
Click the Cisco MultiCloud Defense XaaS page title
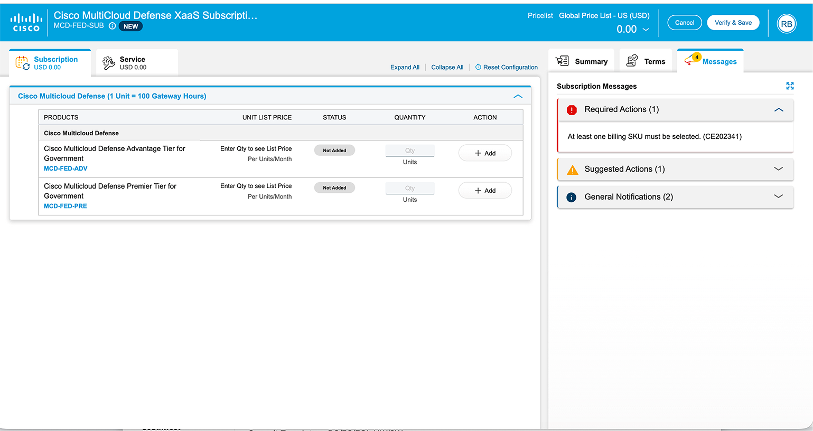pos(155,15)
